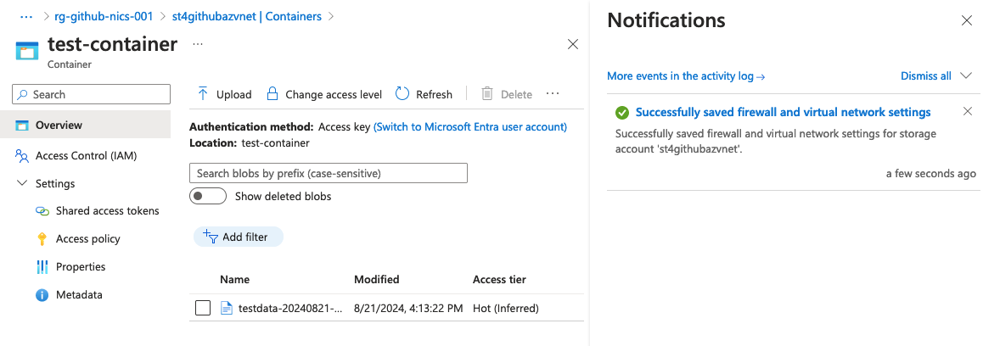Sort by the Name column header
The image size is (983, 346).
234,280
